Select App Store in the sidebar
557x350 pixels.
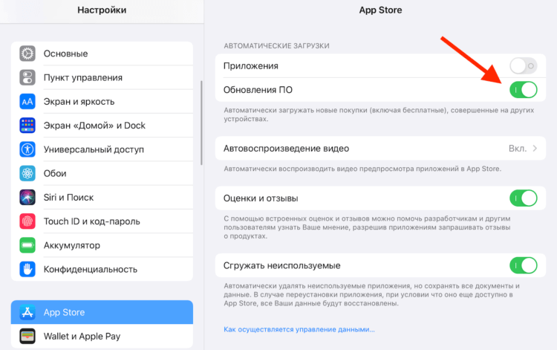pyautogui.click(x=102, y=312)
